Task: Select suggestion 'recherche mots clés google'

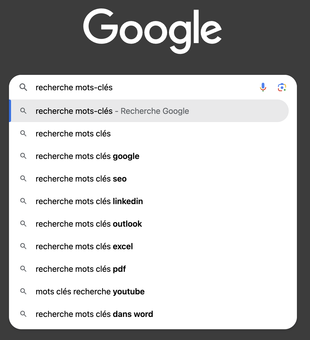Action: click(149, 156)
